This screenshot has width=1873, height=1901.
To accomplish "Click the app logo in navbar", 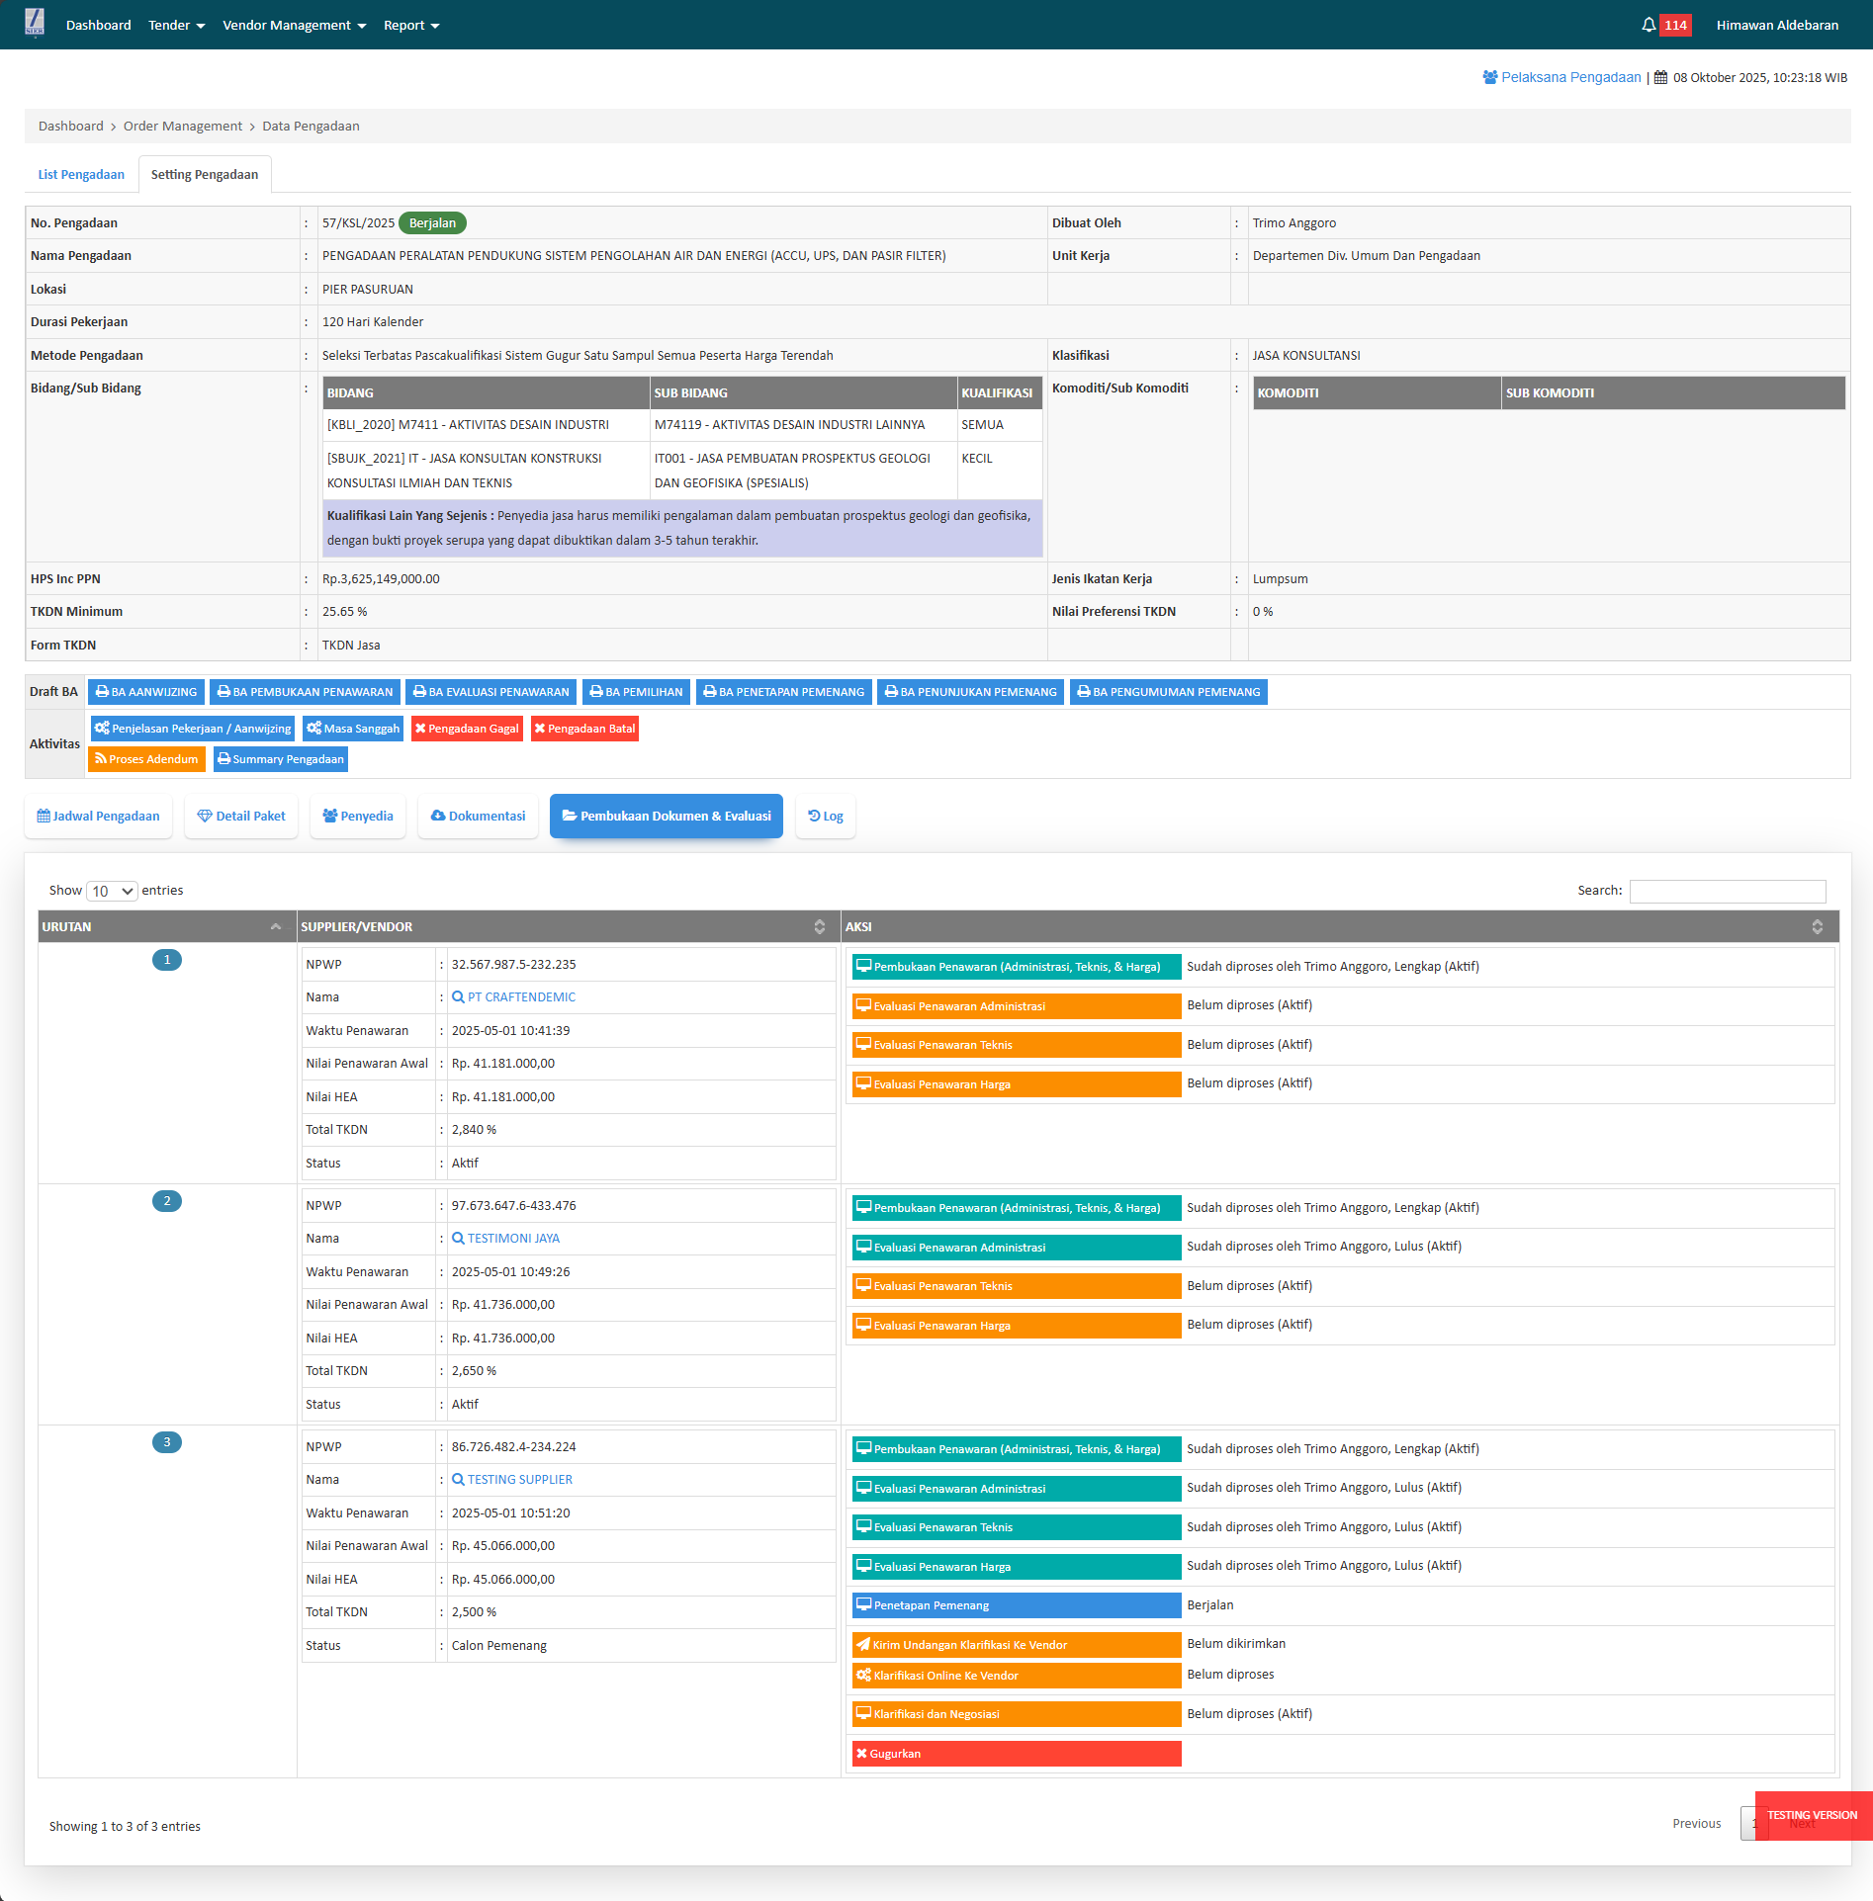I will [35, 23].
